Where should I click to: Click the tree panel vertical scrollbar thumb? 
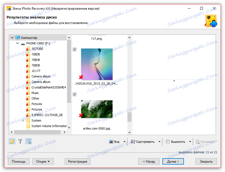pyautogui.click(x=69, y=71)
